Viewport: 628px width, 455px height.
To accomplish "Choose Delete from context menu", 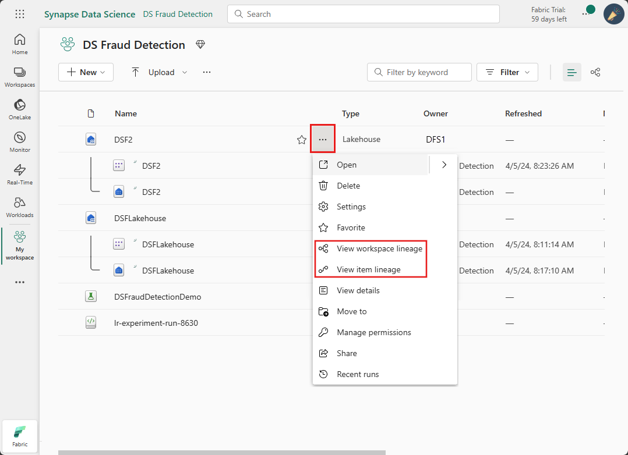I will click(384, 186).
